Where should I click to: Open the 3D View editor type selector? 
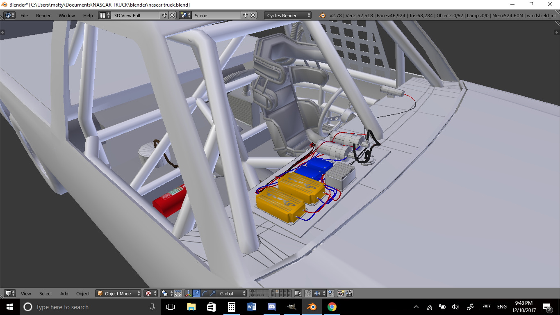(10, 293)
